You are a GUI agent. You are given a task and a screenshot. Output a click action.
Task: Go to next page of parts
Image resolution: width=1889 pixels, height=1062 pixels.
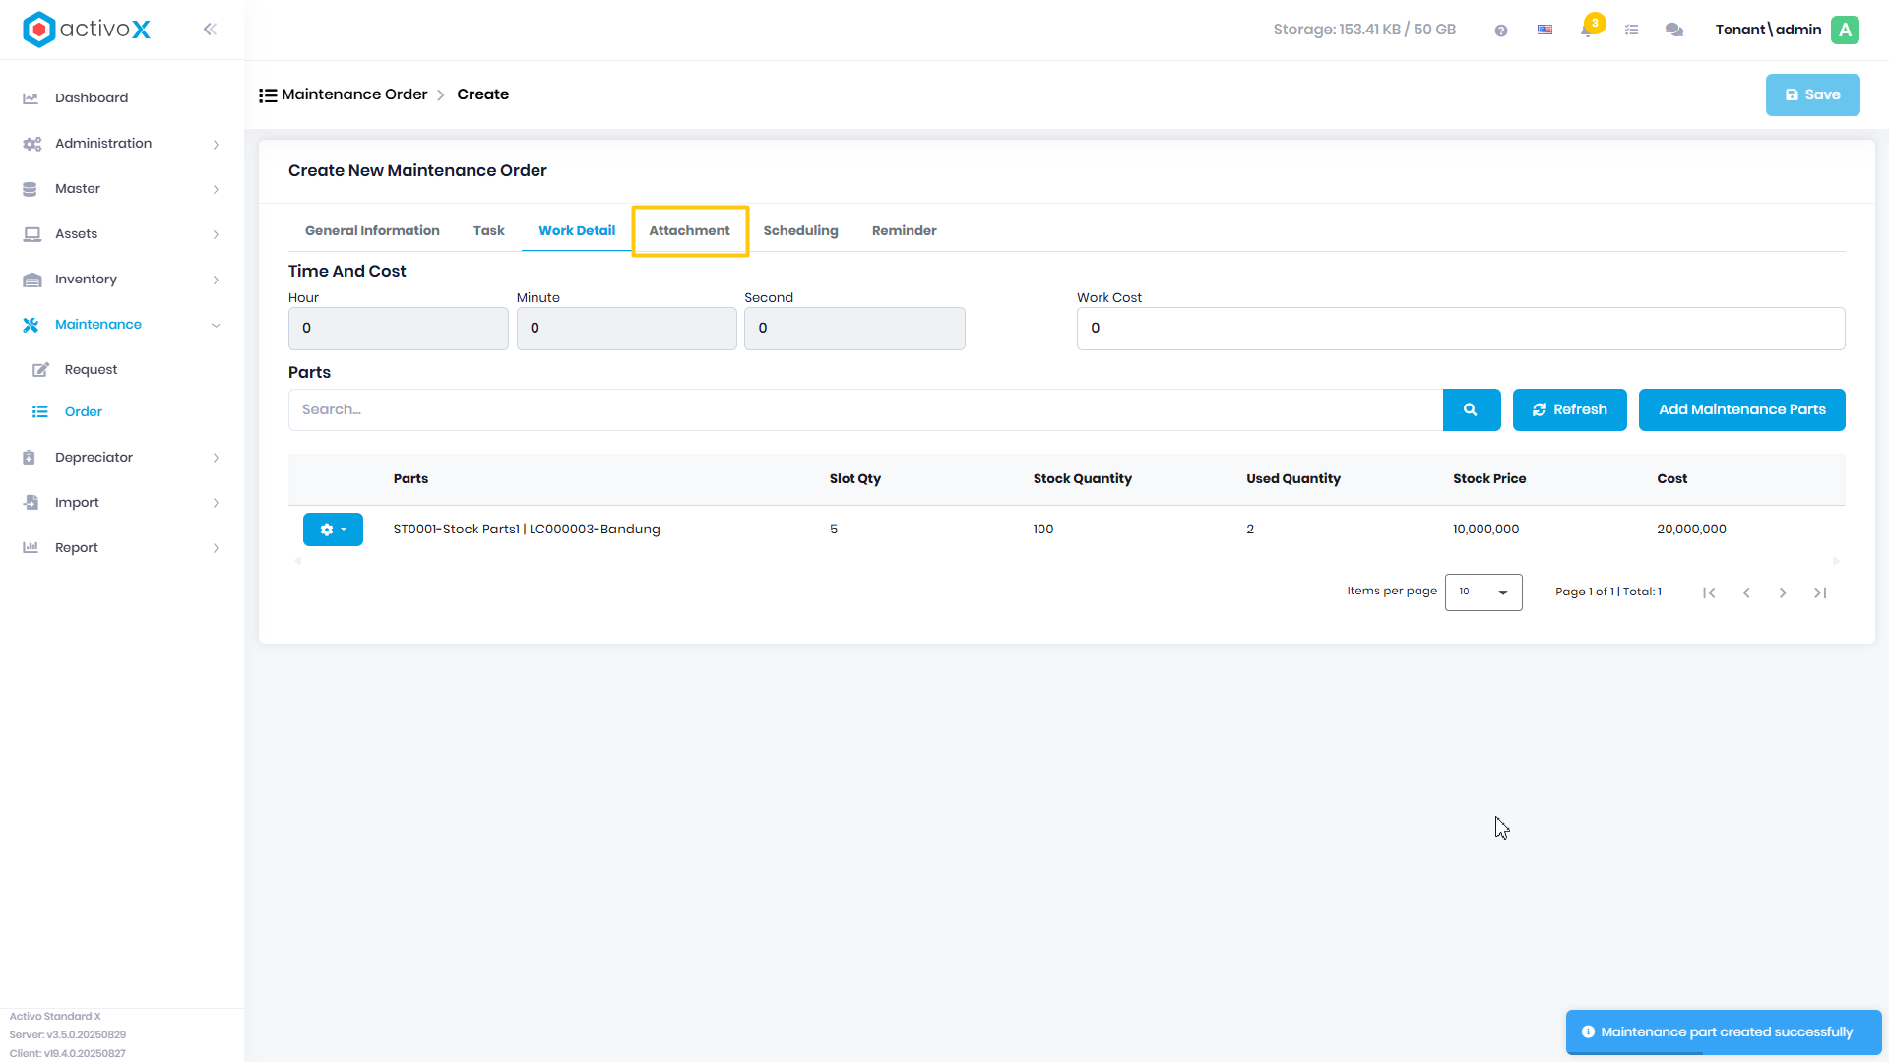[1783, 593]
